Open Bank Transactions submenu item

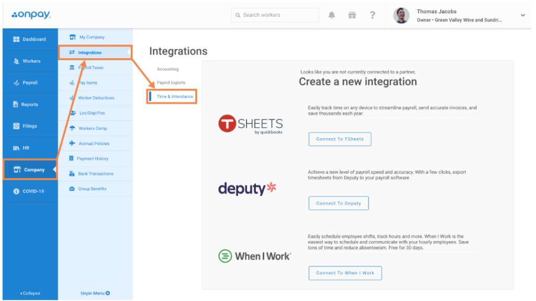(95, 174)
